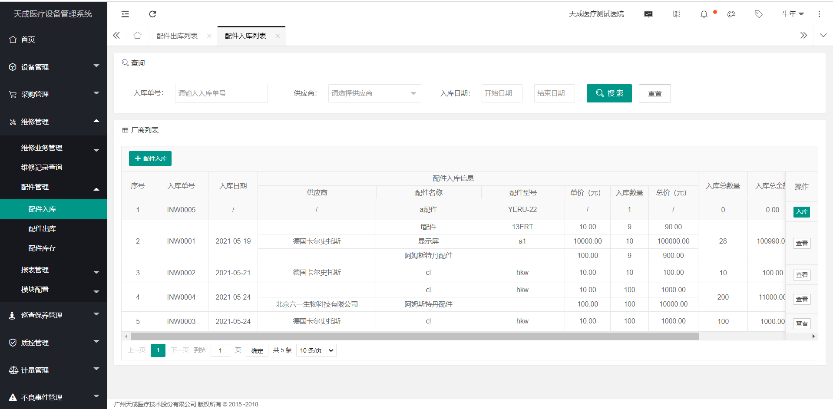Image resolution: width=833 pixels, height=409 pixels.
Task: Click the 开始日期 date field
Action: [502, 93]
